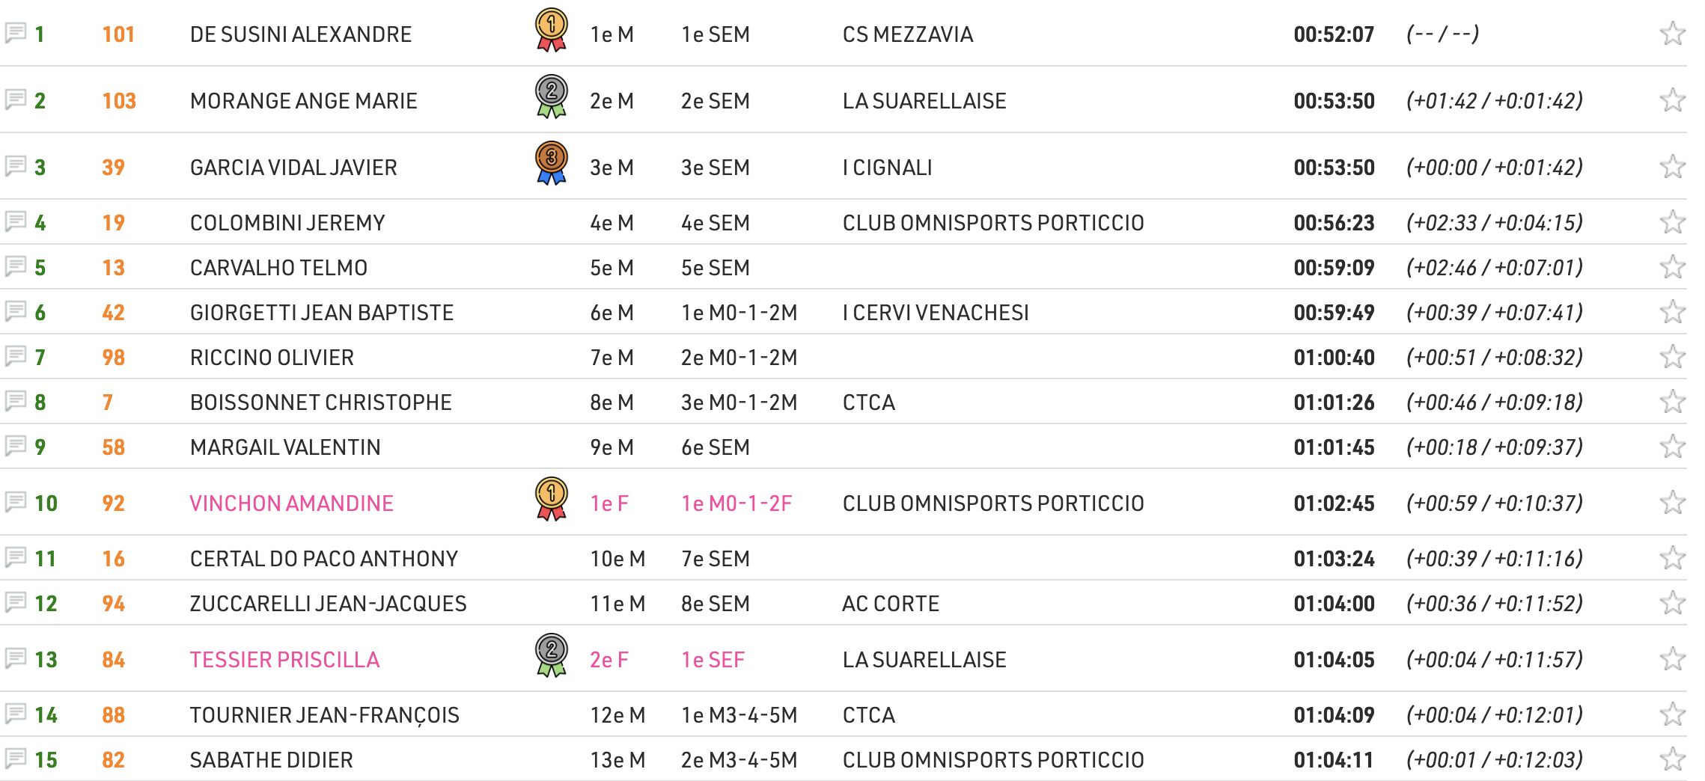Click bib number 101
1705x781 pixels.
pyautogui.click(x=118, y=34)
